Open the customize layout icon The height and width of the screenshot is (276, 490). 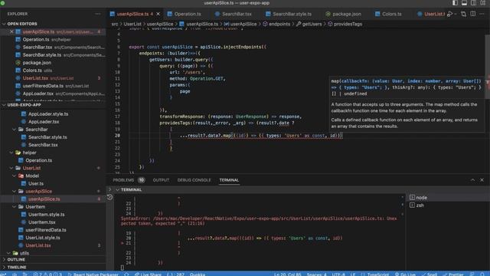pos(483,3)
